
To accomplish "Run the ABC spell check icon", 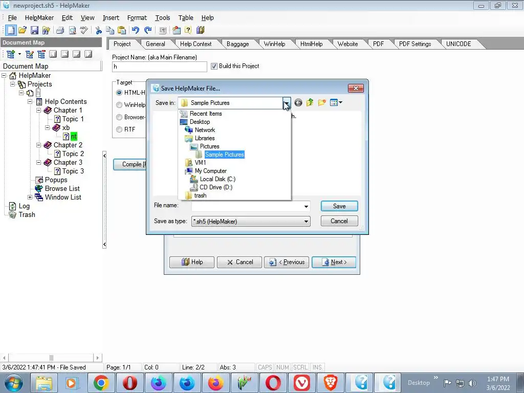I will [84, 30].
